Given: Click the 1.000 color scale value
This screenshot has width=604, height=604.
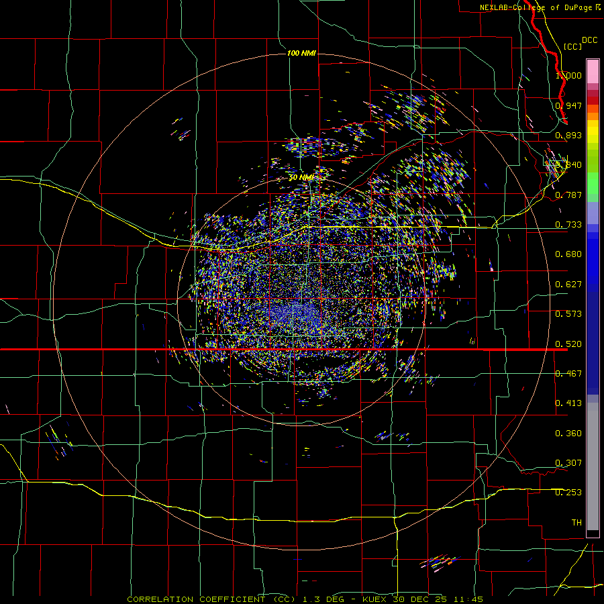Looking at the screenshot, I should coord(568,75).
